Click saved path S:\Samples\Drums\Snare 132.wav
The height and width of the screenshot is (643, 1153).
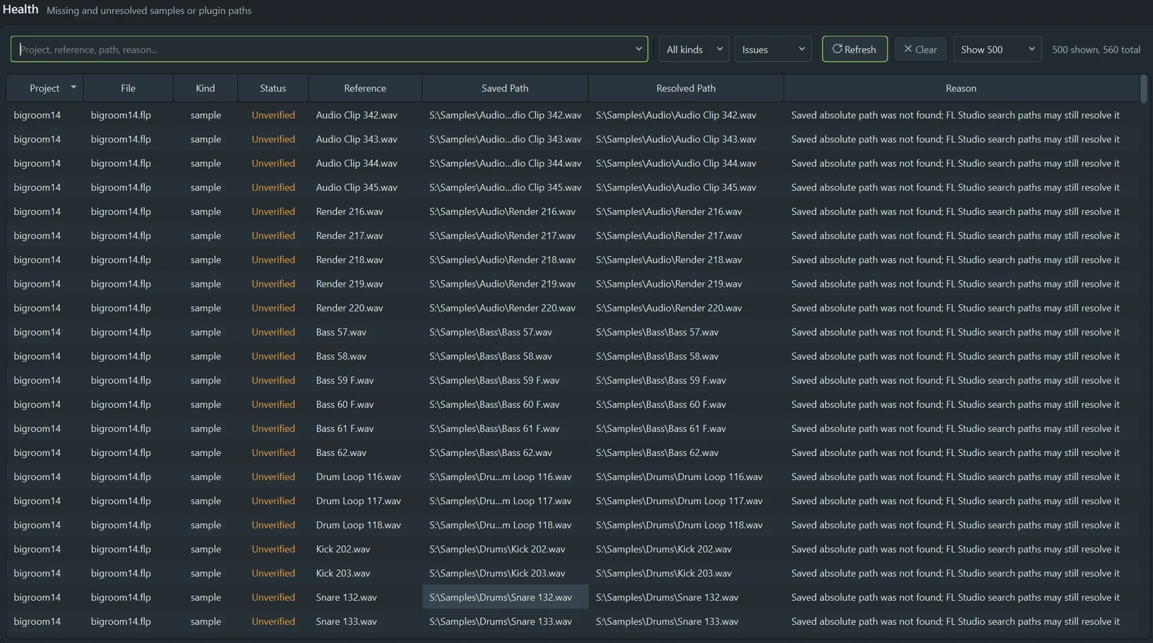tap(505, 597)
